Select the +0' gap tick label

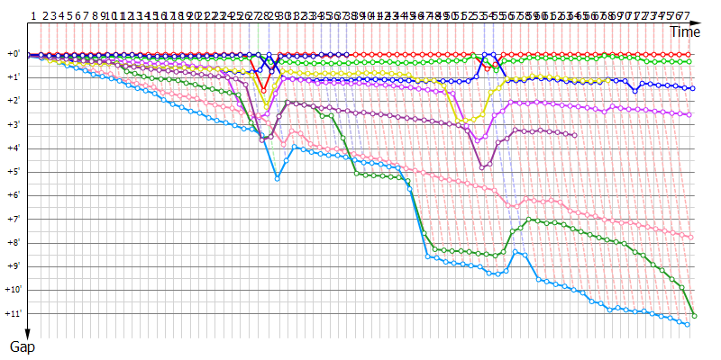[13, 54]
